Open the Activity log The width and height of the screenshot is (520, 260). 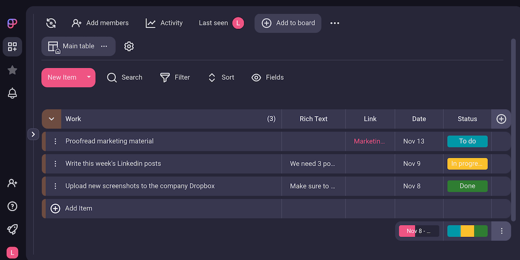pos(164,23)
